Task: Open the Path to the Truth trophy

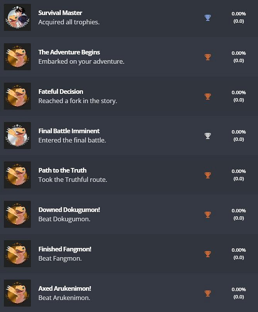Action: [63, 170]
